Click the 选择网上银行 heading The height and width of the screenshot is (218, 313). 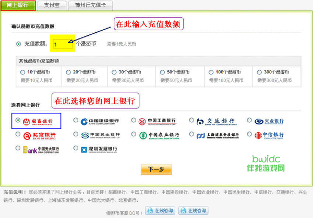point(26,105)
